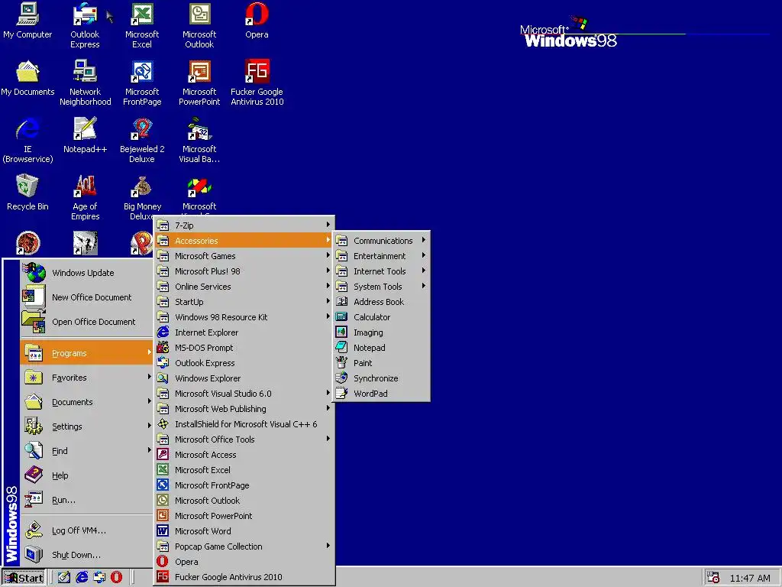
Task: Select Bejeweled 2 Deluxe desktop shortcut
Action: coord(142,141)
